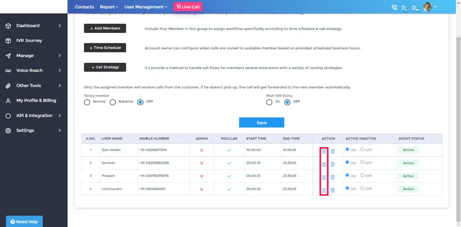Save the group settings
The image size is (461, 227).
[261, 123]
